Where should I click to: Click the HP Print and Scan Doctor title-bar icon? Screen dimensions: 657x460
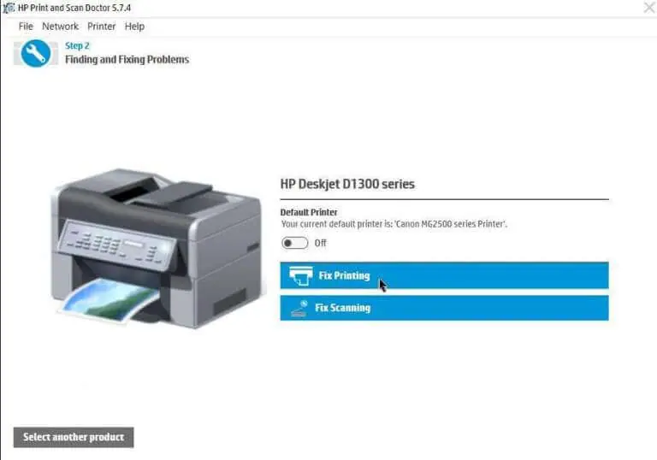point(9,8)
